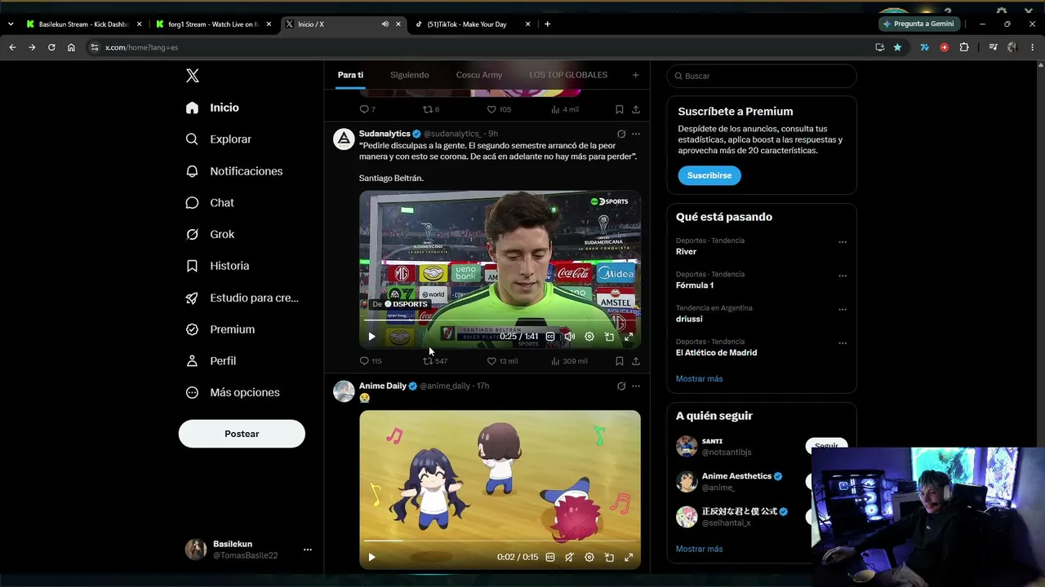Open settings gear on Sudanalytics video
Viewport: 1045px width, 587px height.
(x=589, y=337)
